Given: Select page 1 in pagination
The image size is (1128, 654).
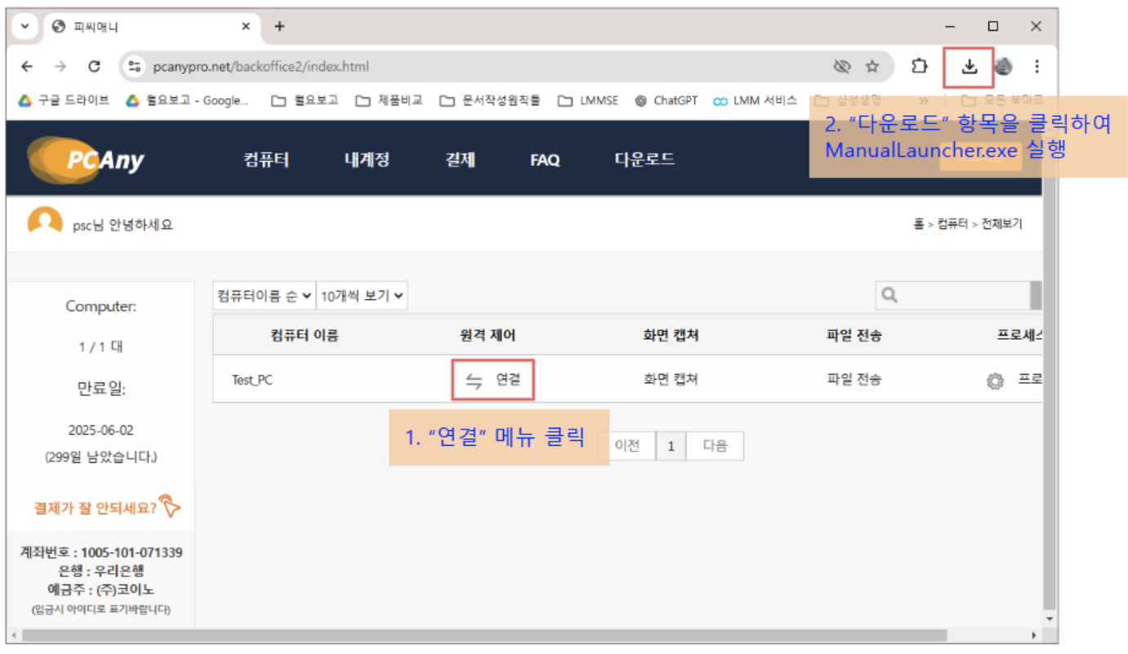Looking at the screenshot, I should (x=671, y=446).
